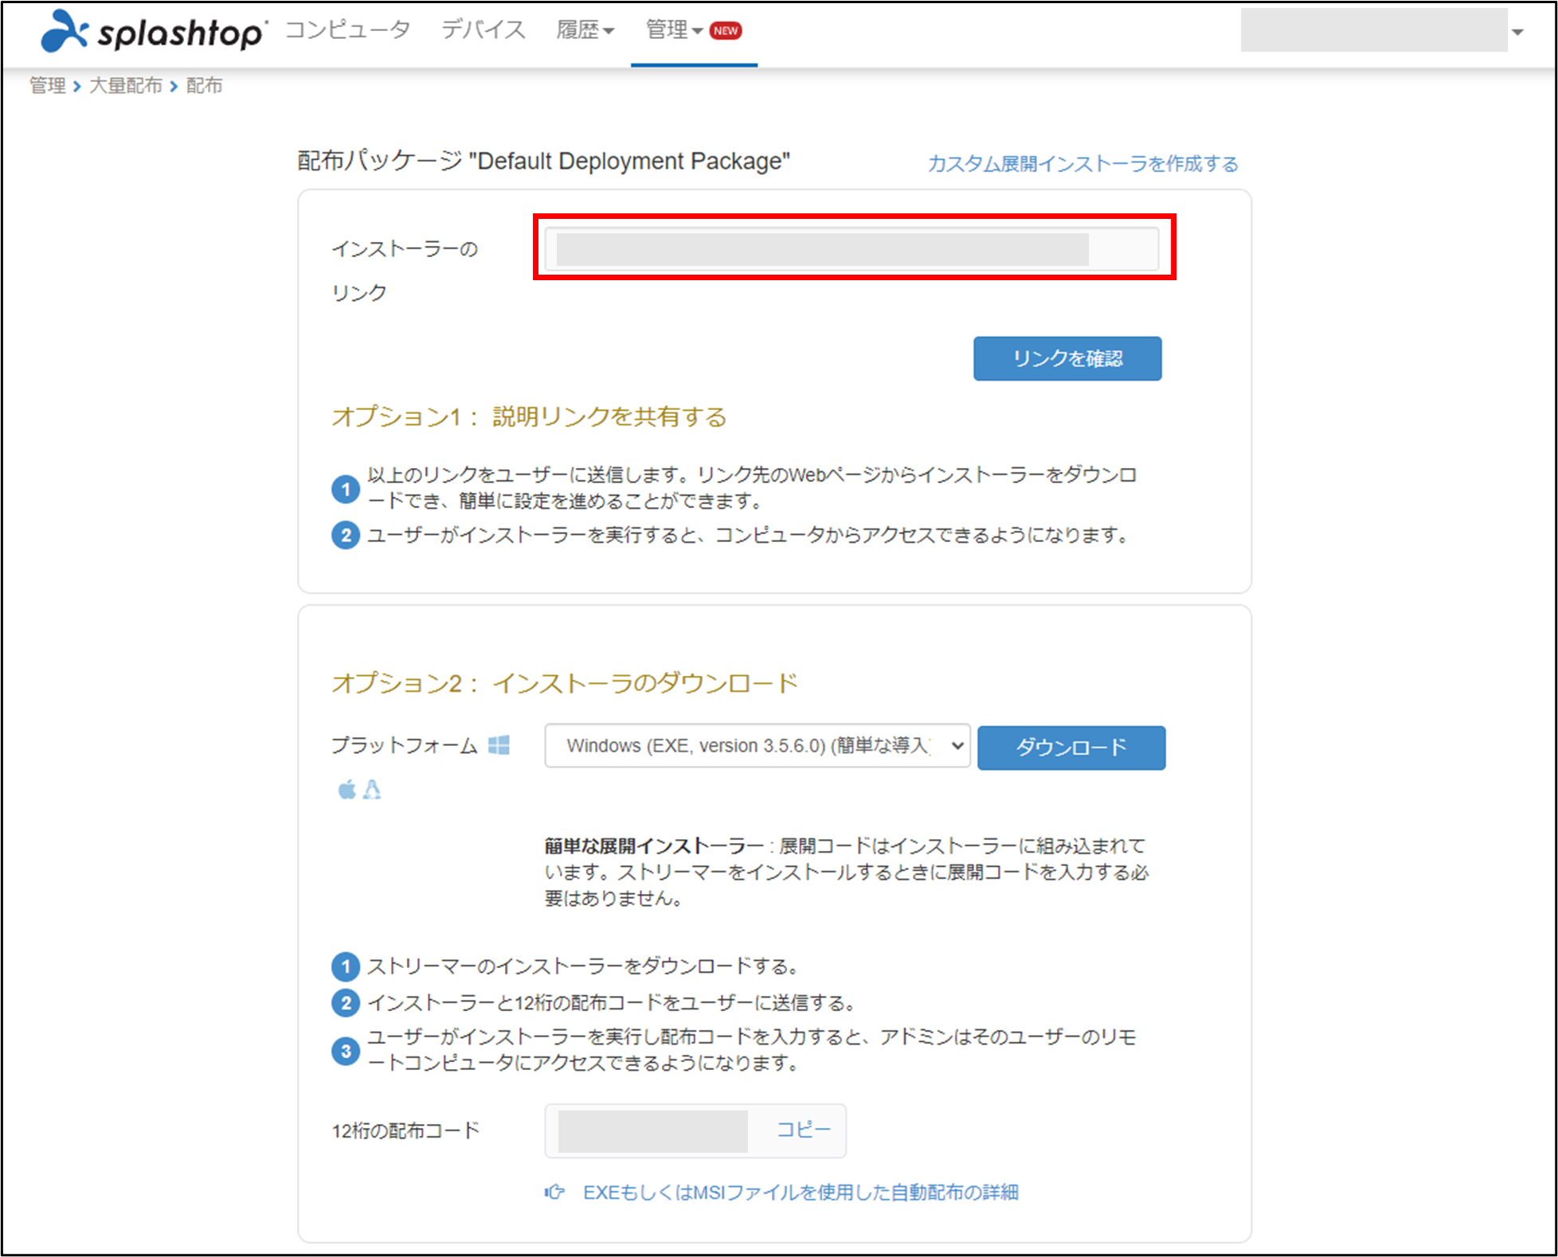Go to the コンピュータ tab
This screenshot has height=1257, width=1558.
tap(347, 30)
